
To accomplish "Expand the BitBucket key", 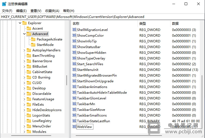I will pyautogui.click(x=24, y=67).
